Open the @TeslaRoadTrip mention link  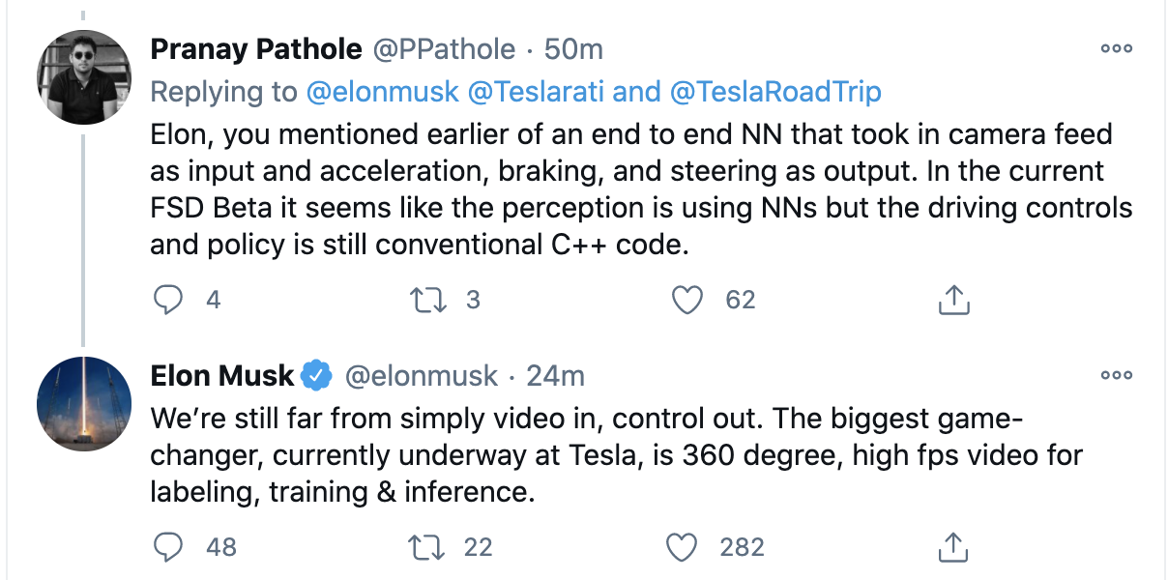click(774, 92)
